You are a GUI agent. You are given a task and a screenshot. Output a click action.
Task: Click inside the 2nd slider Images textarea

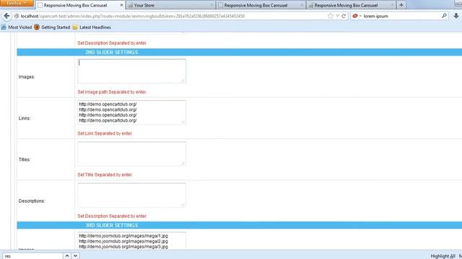click(131, 71)
